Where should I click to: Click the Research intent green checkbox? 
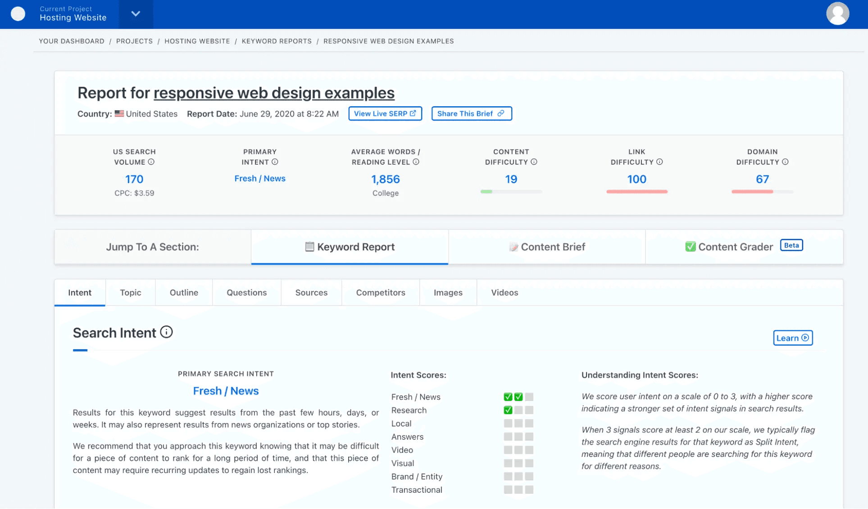pyautogui.click(x=508, y=410)
